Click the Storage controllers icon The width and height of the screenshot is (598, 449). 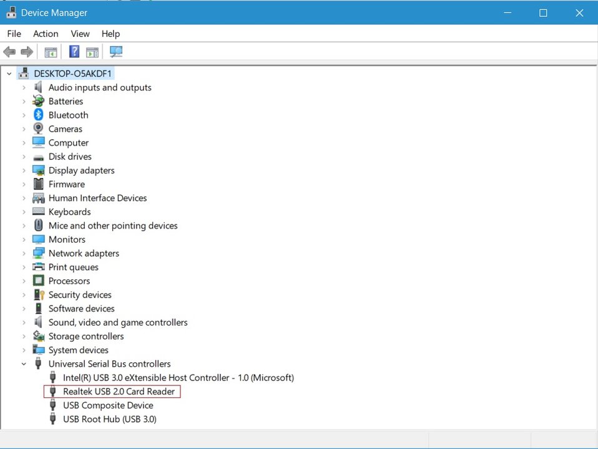point(38,336)
